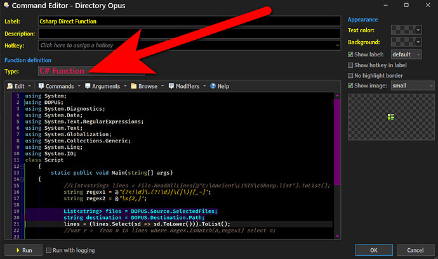This screenshot has height=259, width=438.
Task: Click the Command Editor title bar icon
Action: click(x=6, y=7)
